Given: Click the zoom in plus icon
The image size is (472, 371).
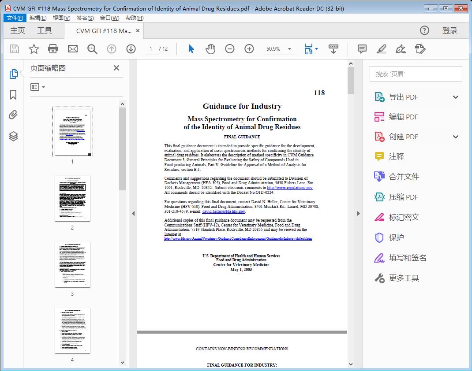Looking at the screenshot, I should coord(249,49).
